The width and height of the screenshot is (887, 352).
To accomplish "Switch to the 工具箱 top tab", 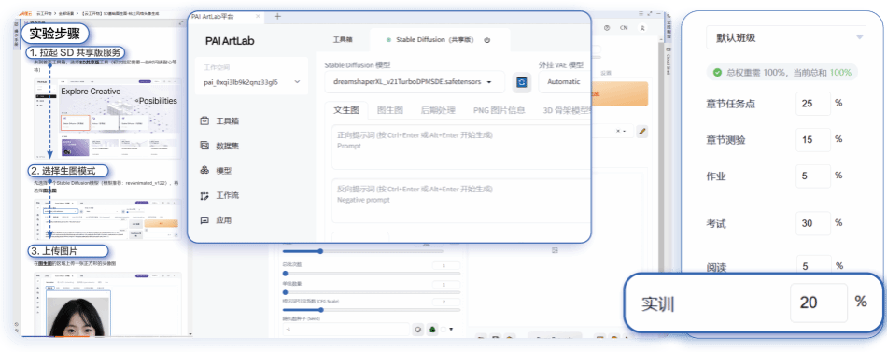I will [343, 41].
